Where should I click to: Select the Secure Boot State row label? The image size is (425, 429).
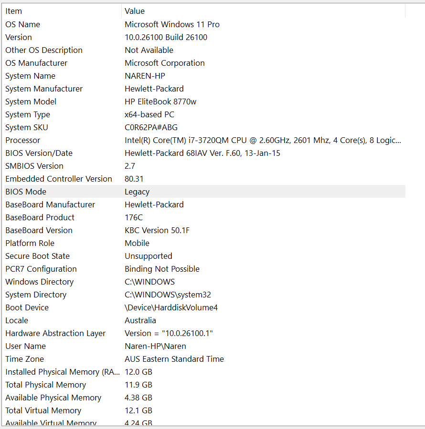coord(38,256)
